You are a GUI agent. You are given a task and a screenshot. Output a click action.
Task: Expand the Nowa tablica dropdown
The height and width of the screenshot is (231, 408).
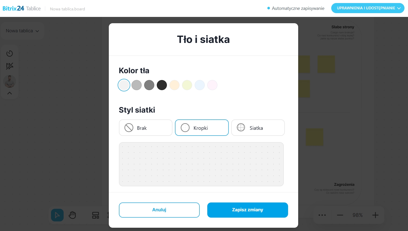coord(22,31)
